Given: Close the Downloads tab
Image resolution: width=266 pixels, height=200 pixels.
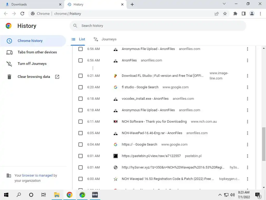Looking at the screenshot, I should coord(60,4).
